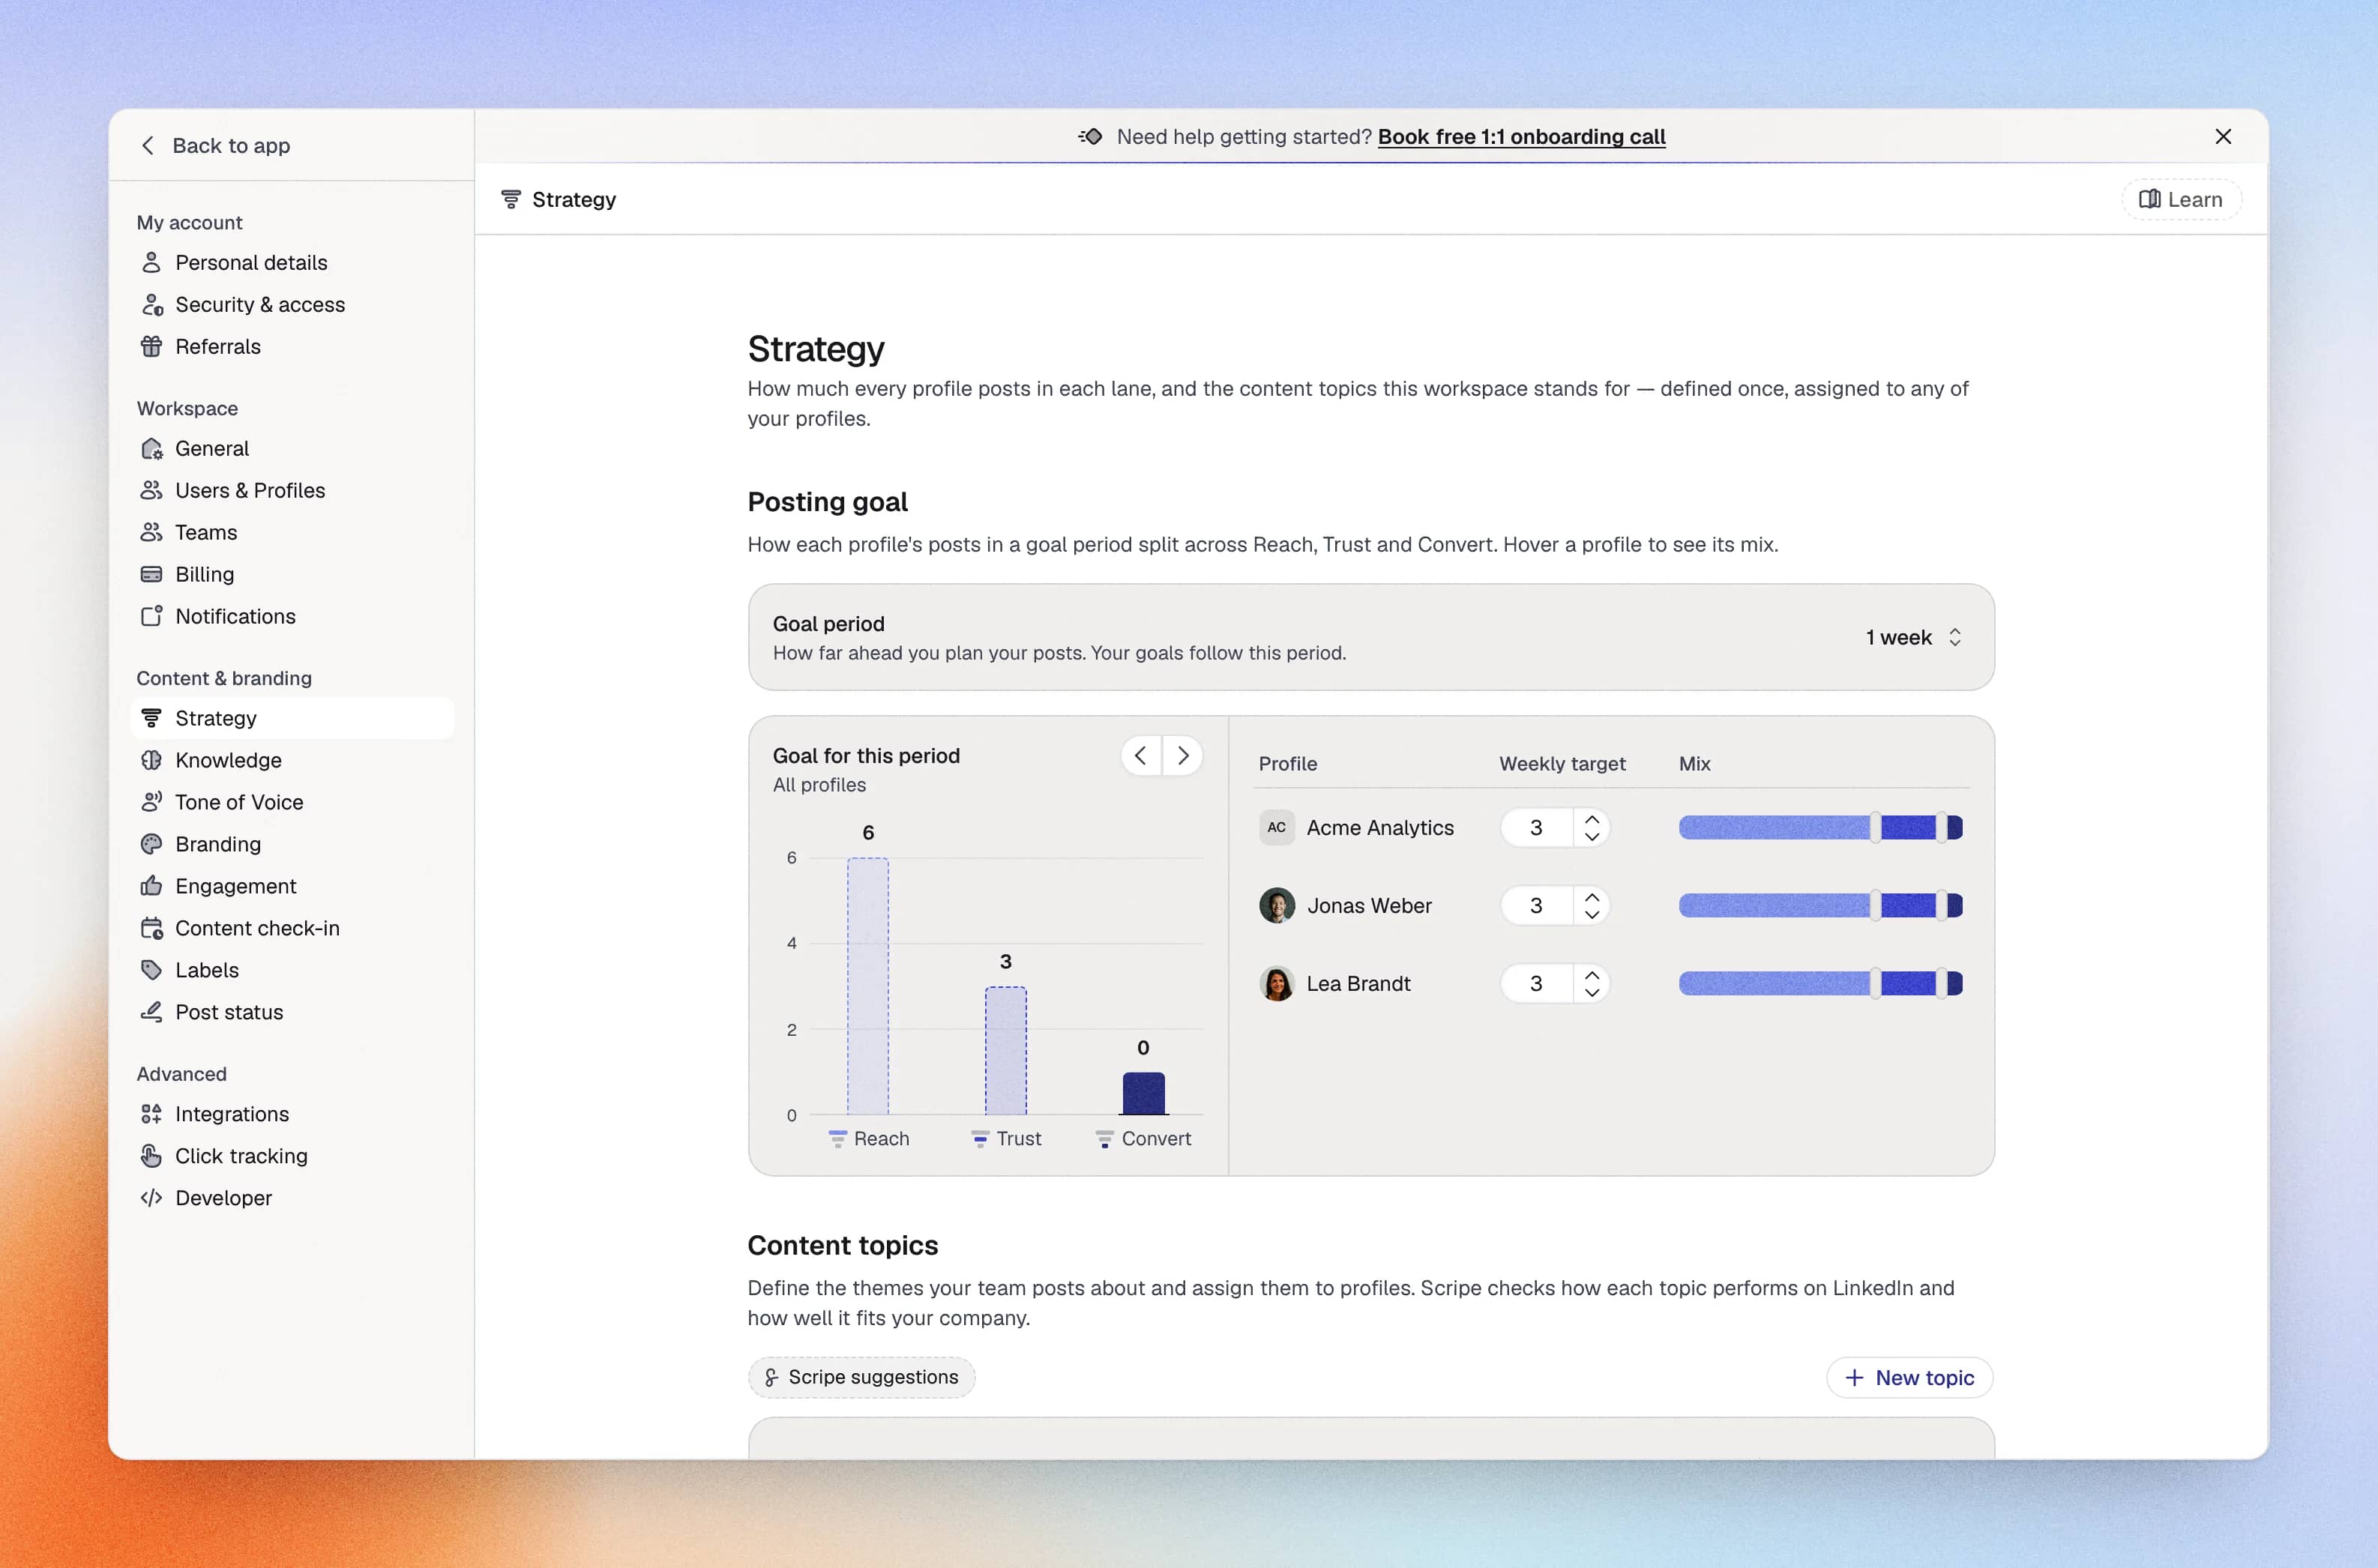
Task: Click Acme Analytics mix slider
Action: (1820, 828)
